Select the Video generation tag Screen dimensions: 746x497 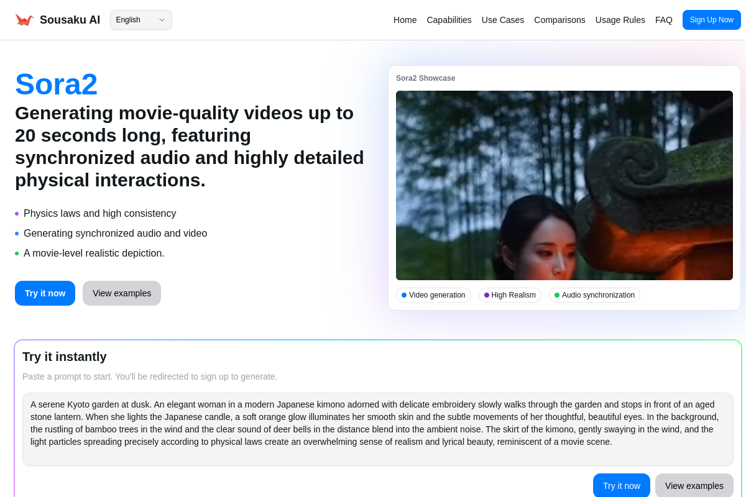pos(433,295)
